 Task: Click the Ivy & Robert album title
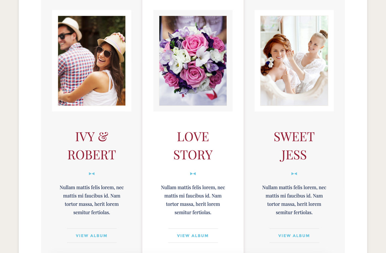pyautogui.click(x=92, y=146)
